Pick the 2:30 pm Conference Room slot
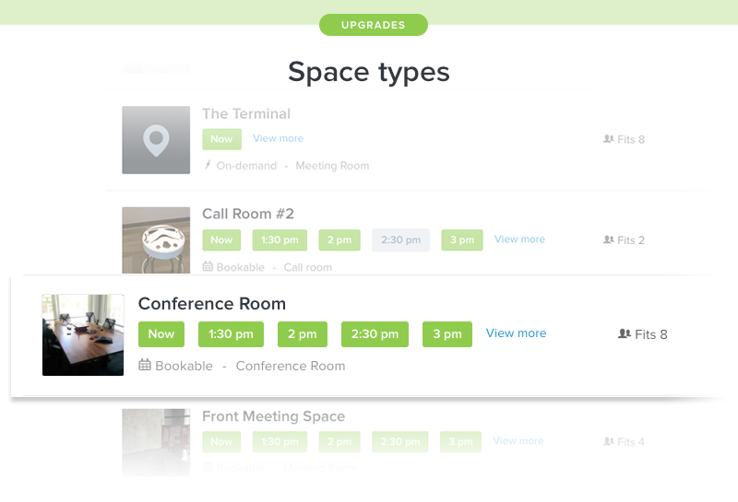Image resolution: width=738 pixels, height=502 pixels. pos(375,334)
